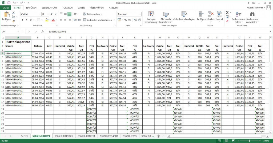273x143 pixels.
Task: Click the insert function fx icon
Action: [x=42, y=31]
